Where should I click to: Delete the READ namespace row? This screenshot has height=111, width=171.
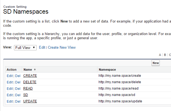[18, 88]
